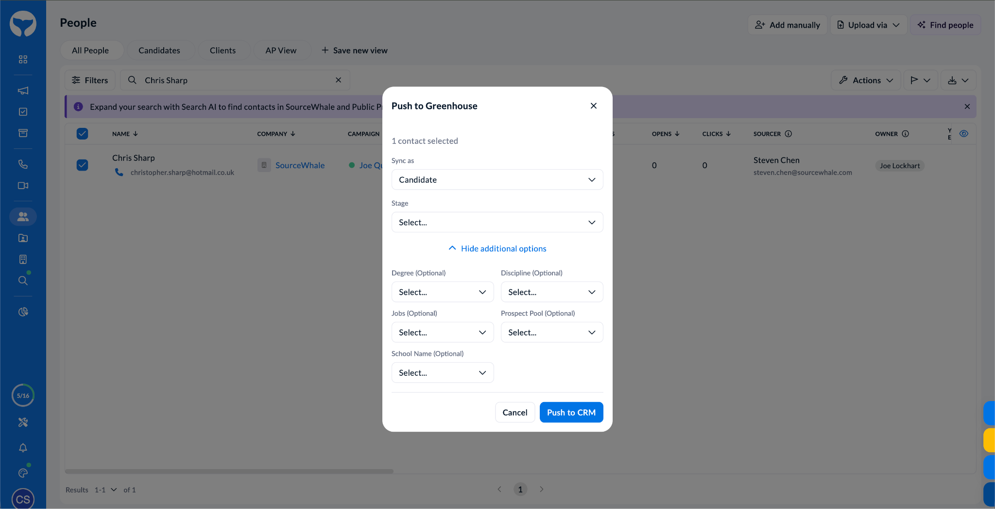Open the download export dropdown
The width and height of the screenshot is (995, 509).
pos(959,80)
